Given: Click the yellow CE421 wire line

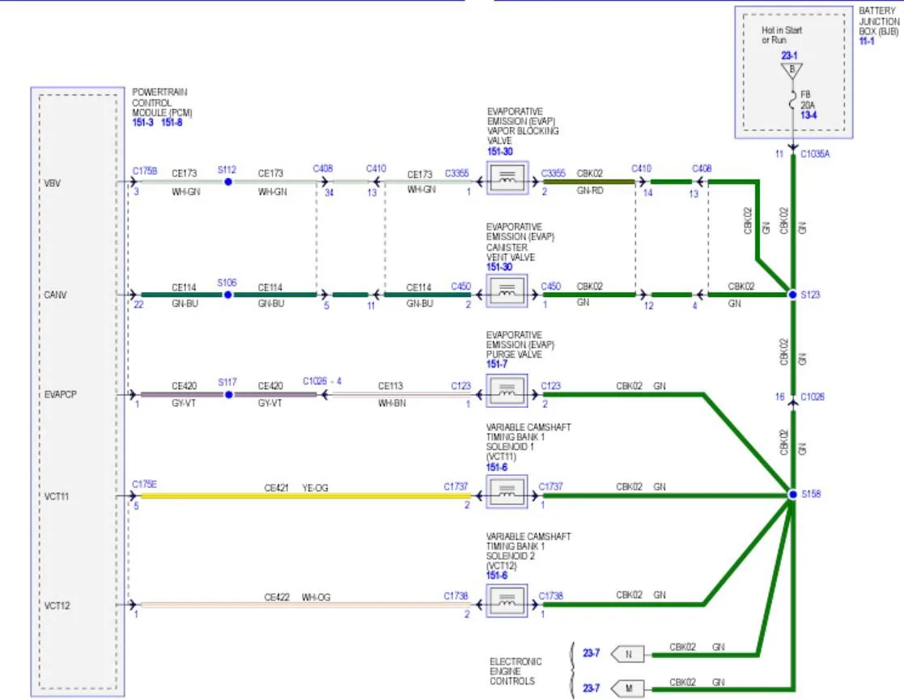Looking at the screenshot, I should click(x=306, y=496).
